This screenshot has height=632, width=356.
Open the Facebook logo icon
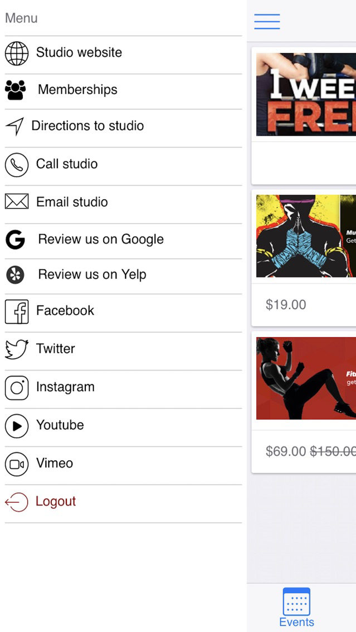[17, 312]
